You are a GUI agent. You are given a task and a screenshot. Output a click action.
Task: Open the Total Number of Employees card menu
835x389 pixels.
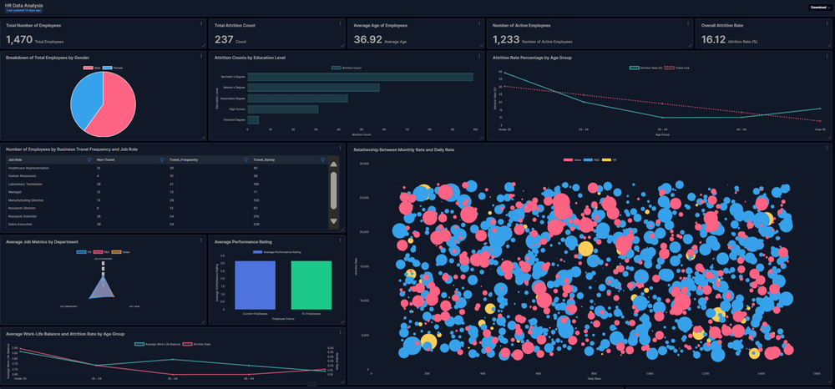[201, 24]
